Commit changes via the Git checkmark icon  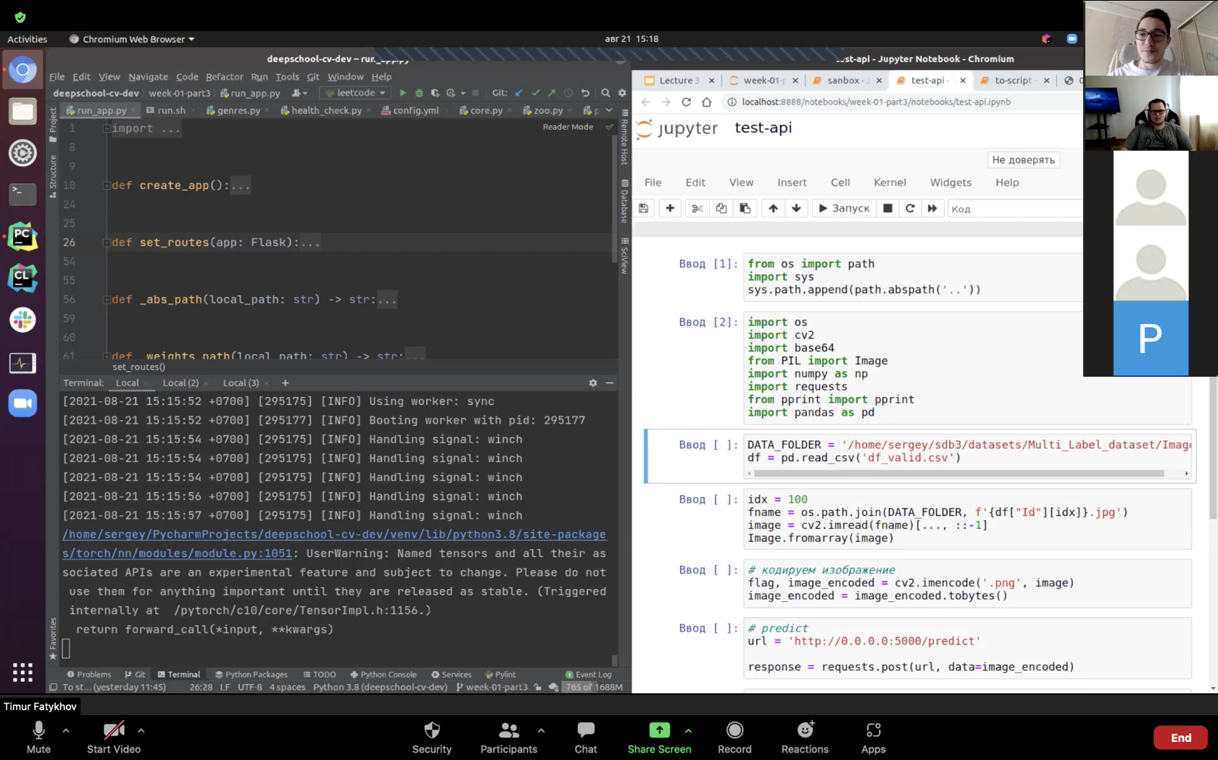pyautogui.click(x=536, y=93)
